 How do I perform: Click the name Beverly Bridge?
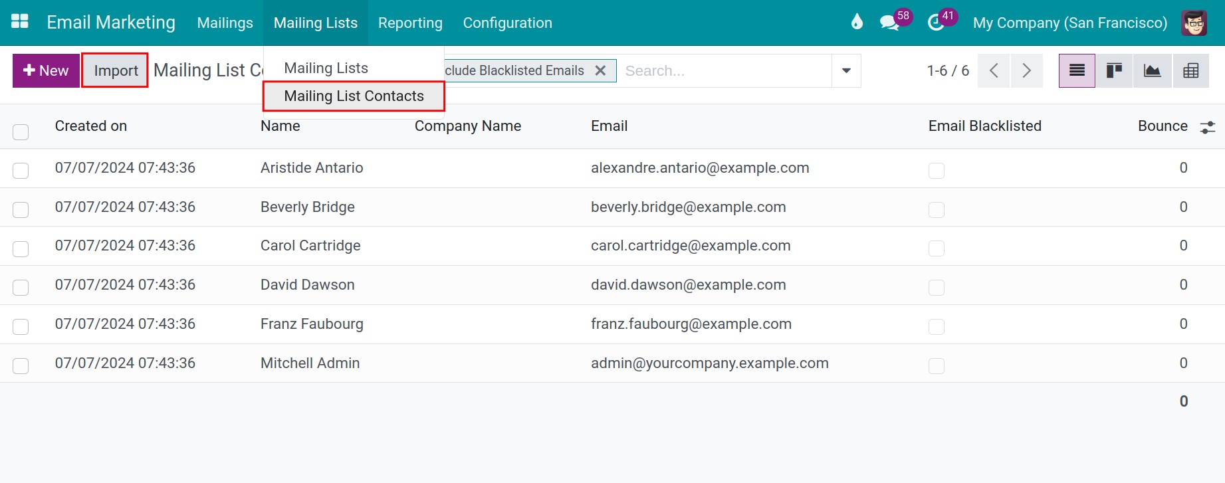[x=308, y=207]
